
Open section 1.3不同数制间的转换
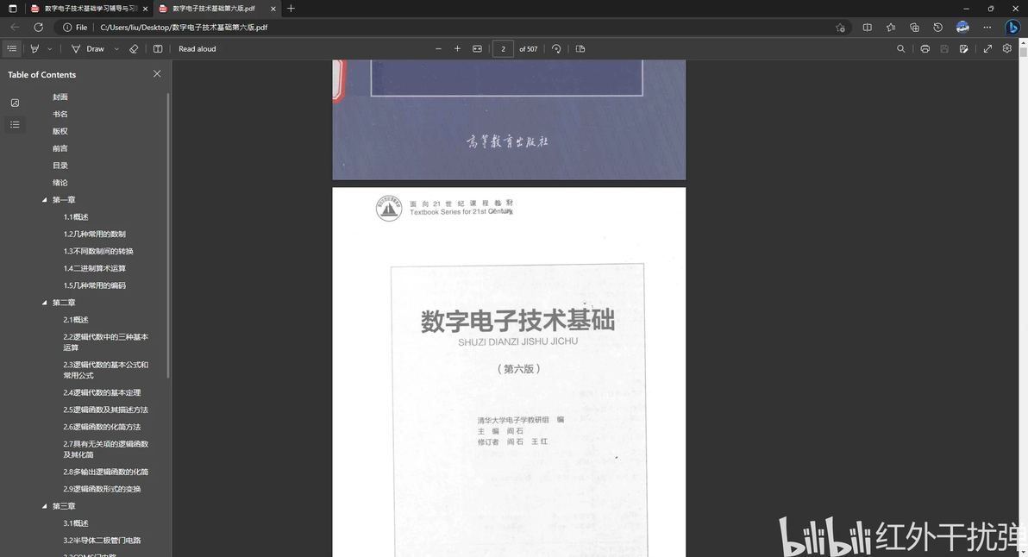(98, 251)
